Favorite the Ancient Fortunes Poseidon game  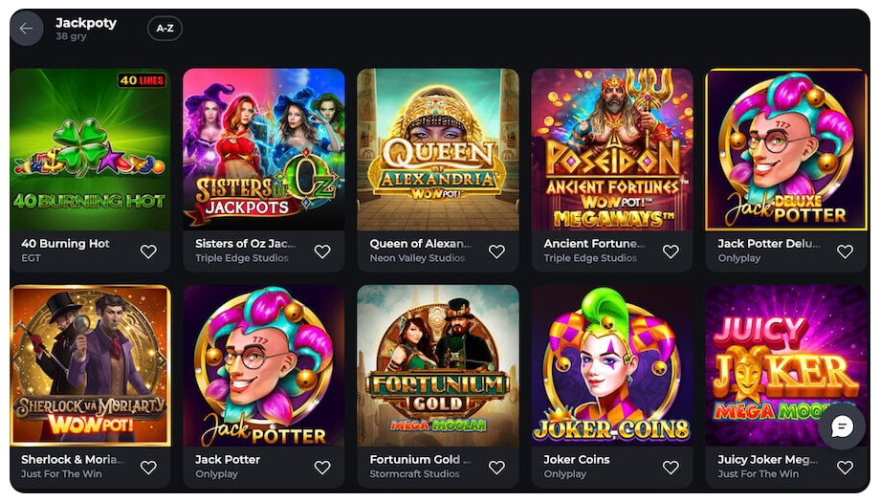[x=671, y=251]
